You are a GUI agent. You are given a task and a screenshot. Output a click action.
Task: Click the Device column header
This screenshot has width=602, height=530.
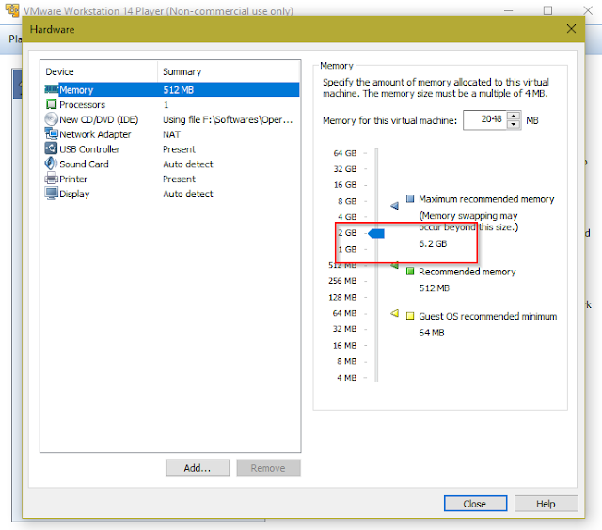pyautogui.click(x=99, y=71)
